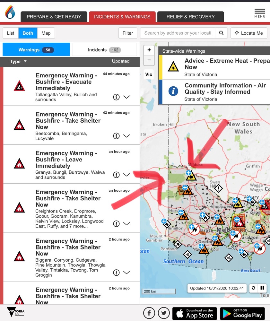Image resolution: width=270 pixels, height=321 pixels.
Task: Select the Incidents tab
Action: click(104, 50)
